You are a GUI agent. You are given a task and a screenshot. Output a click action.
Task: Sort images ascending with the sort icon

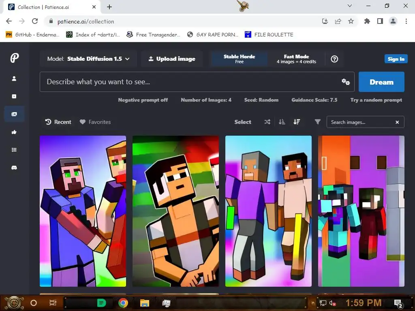(x=282, y=122)
